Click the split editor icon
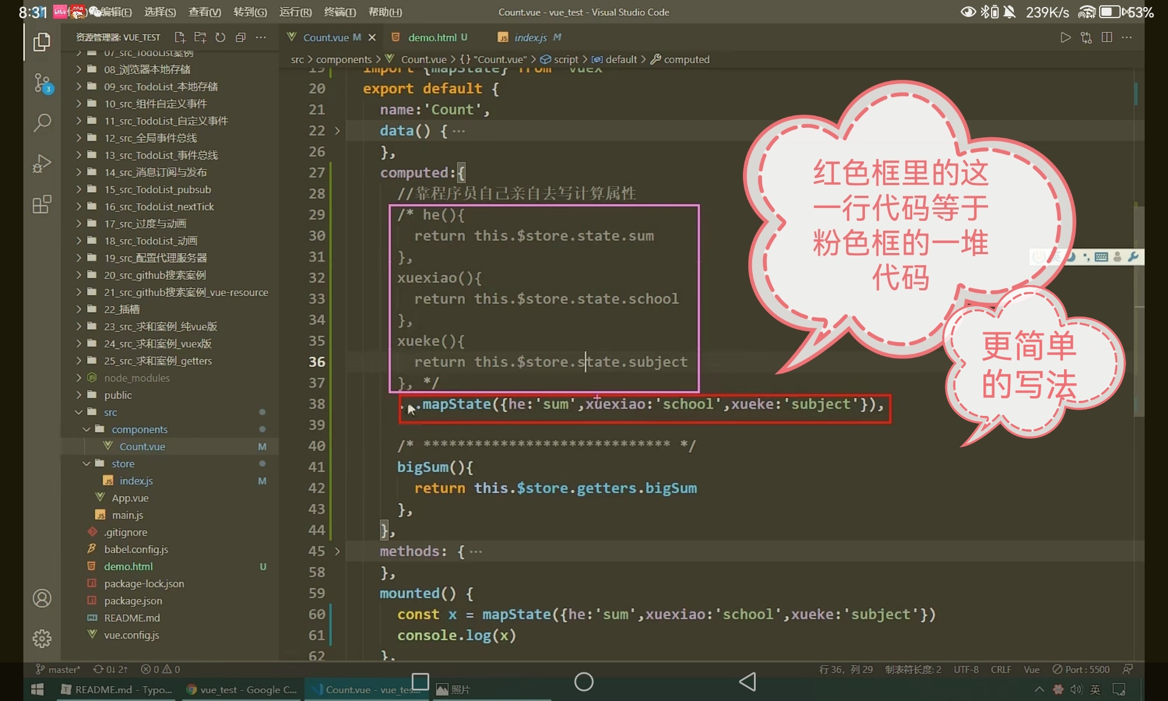The width and height of the screenshot is (1168, 701). point(1106,37)
